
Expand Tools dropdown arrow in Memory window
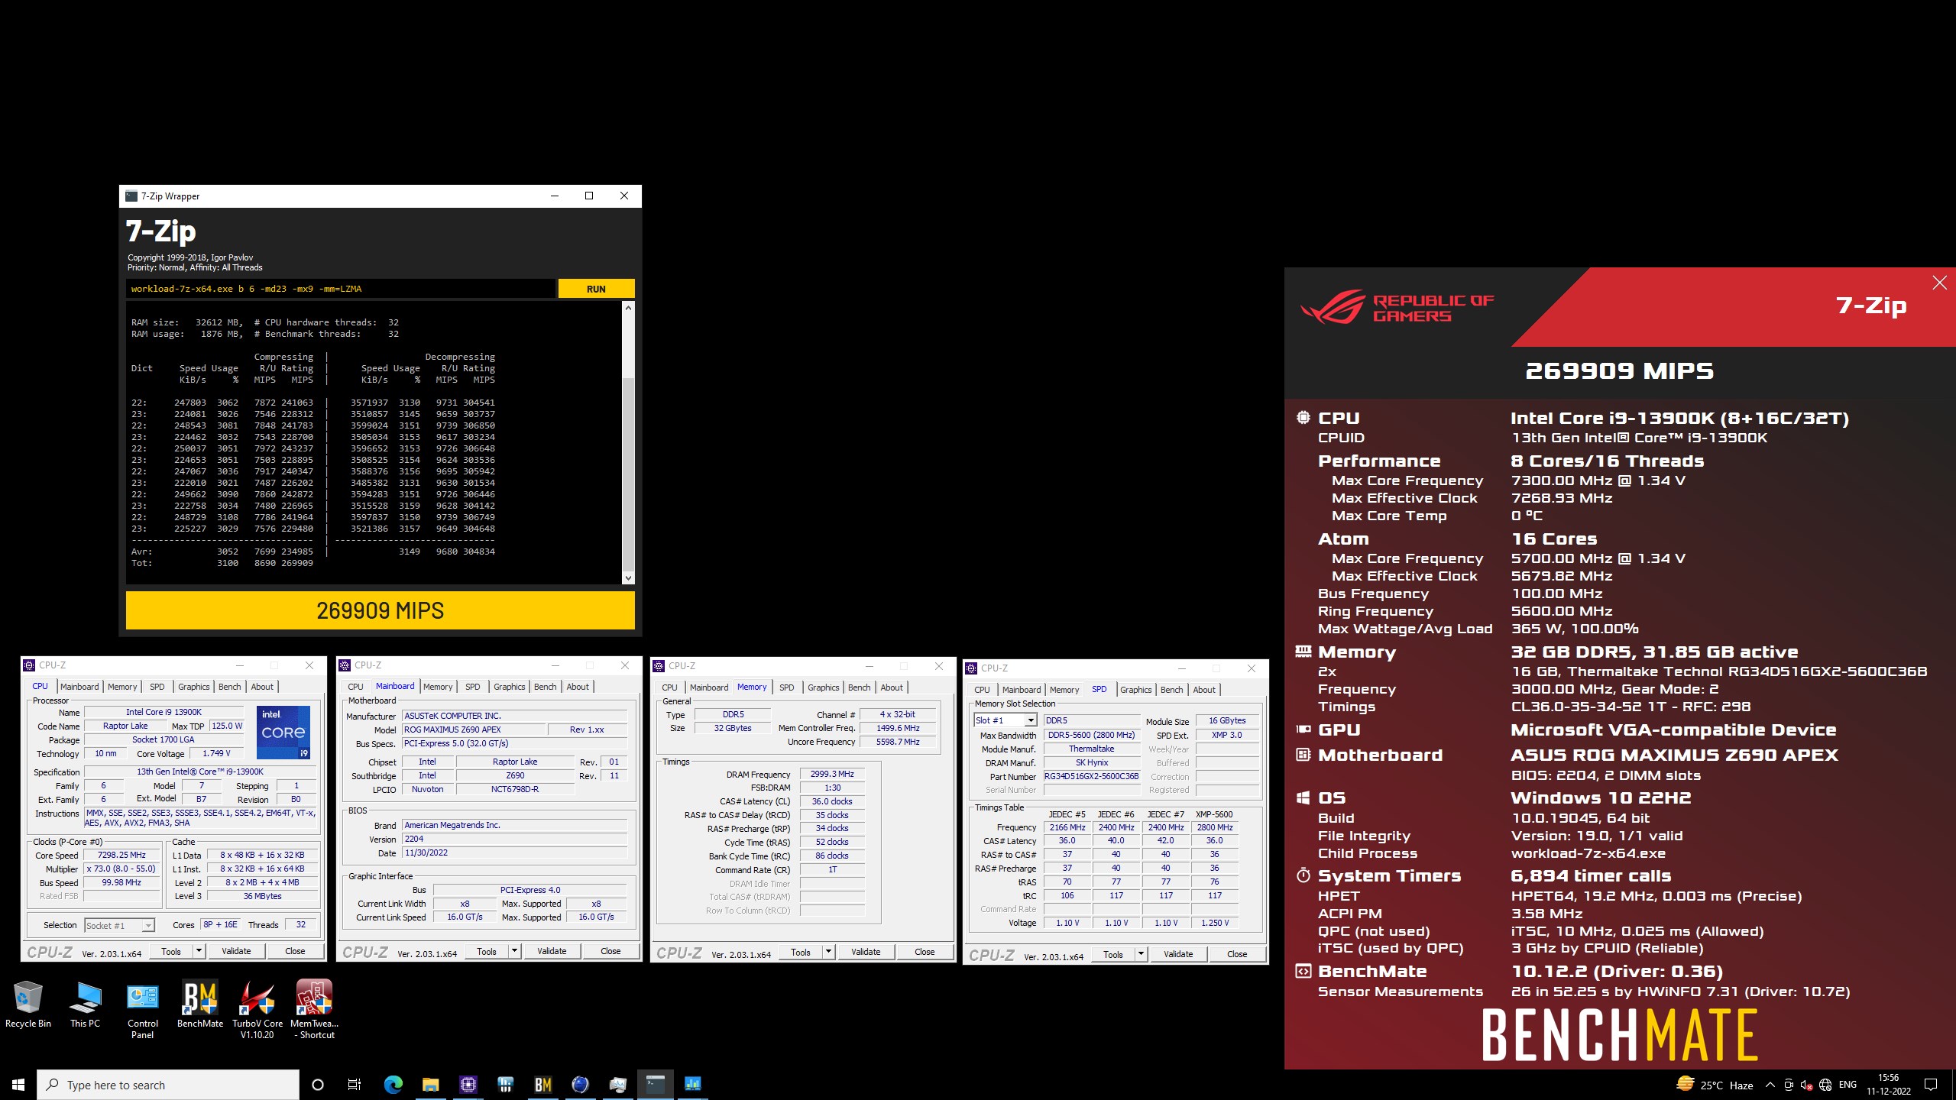(828, 952)
